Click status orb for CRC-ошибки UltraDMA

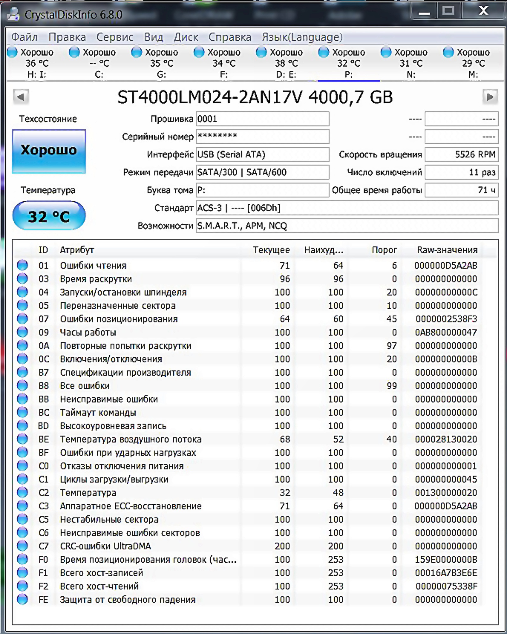click(22, 546)
